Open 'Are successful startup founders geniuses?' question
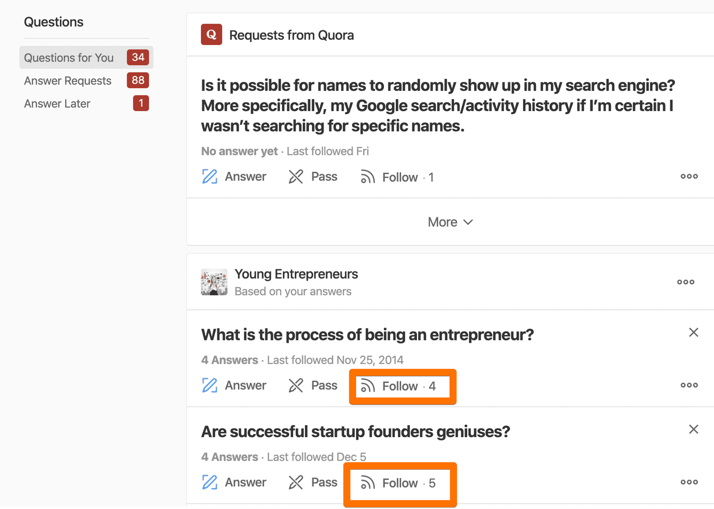Screen dimensions: 714x509 coord(355,431)
